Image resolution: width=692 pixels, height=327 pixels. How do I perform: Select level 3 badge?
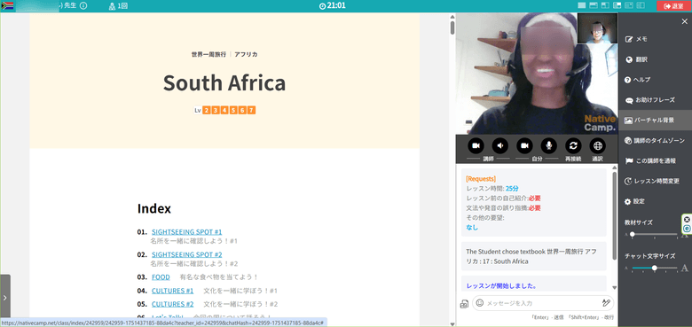tap(216, 110)
